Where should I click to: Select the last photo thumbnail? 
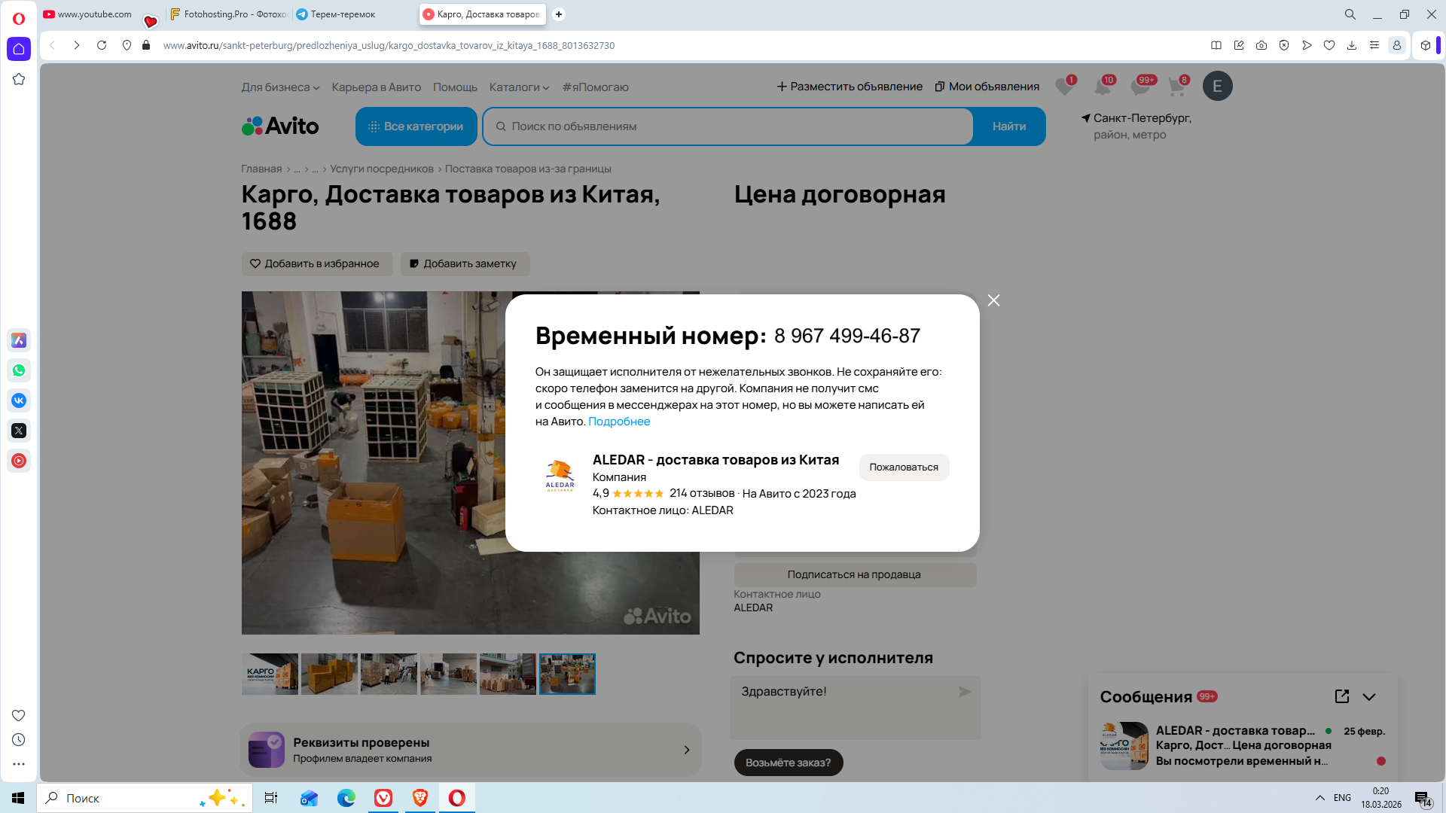[x=567, y=674]
